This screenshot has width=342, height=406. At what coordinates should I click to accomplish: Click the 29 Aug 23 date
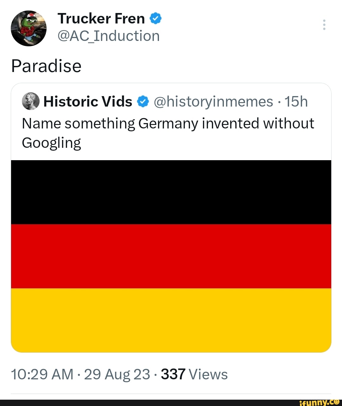[117, 374]
